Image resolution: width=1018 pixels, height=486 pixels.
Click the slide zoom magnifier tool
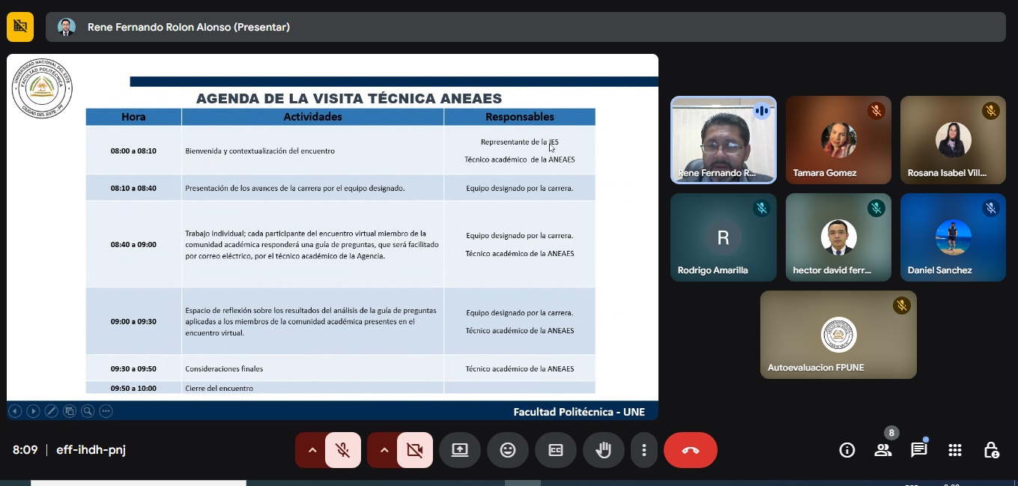click(88, 410)
